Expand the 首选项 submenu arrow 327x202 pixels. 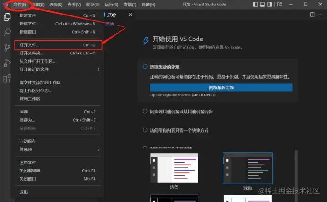tap(99, 149)
